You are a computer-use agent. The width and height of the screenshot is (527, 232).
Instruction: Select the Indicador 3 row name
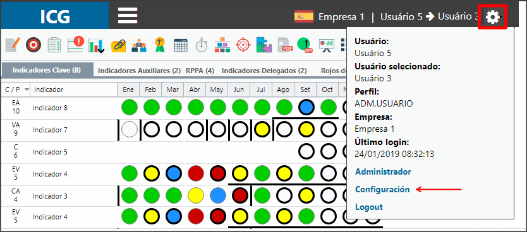(50, 196)
